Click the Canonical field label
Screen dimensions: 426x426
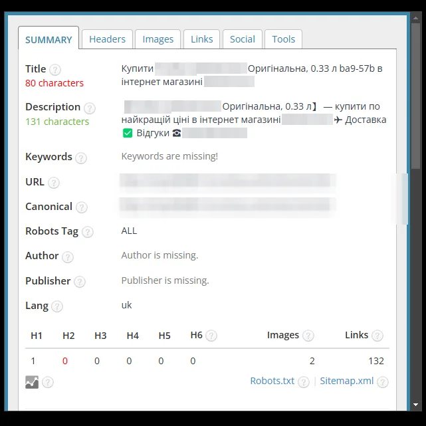pos(49,207)
